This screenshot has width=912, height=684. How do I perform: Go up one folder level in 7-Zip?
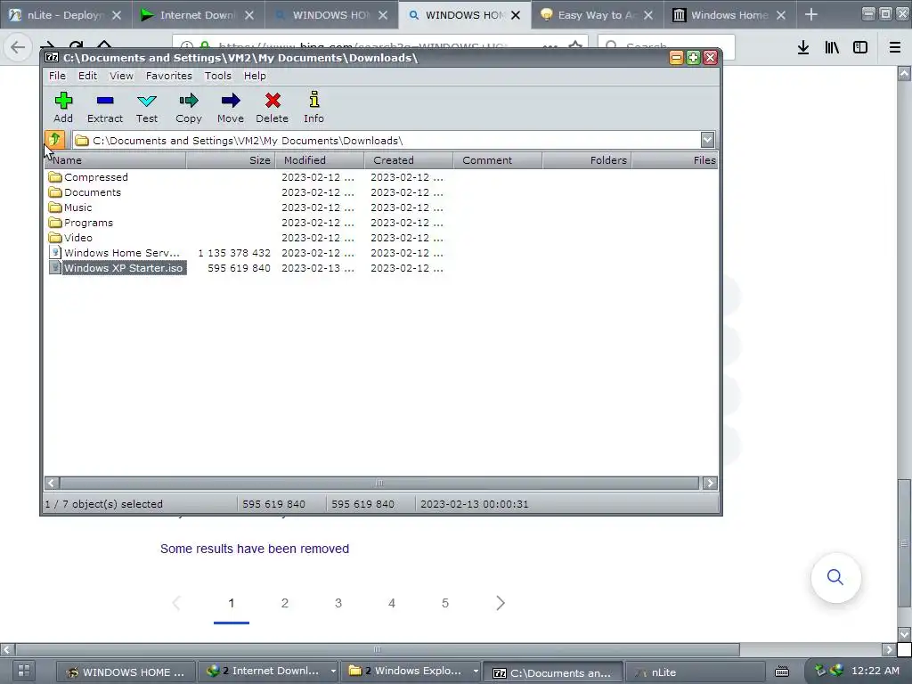(x=54, y=140)
